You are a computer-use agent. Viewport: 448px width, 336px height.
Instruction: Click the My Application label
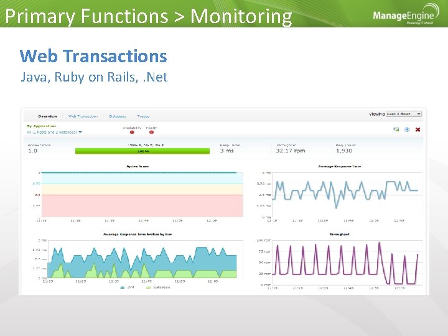(x=41, y=126)
